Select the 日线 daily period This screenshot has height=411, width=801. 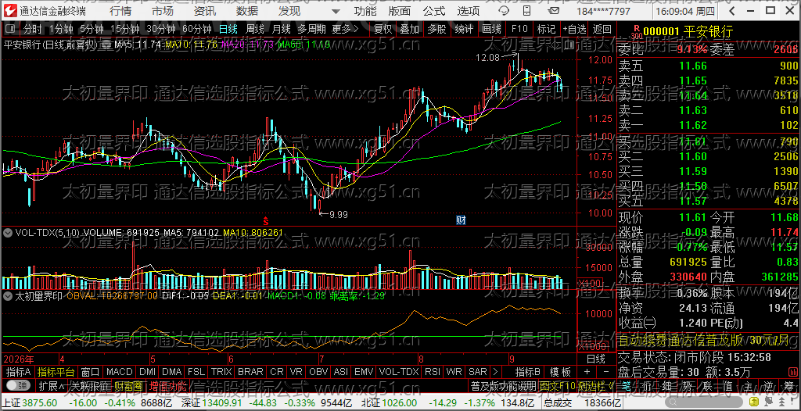point(228,30)
